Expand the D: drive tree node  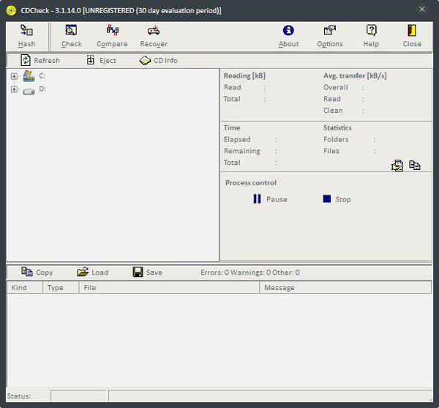coord(14,89)
